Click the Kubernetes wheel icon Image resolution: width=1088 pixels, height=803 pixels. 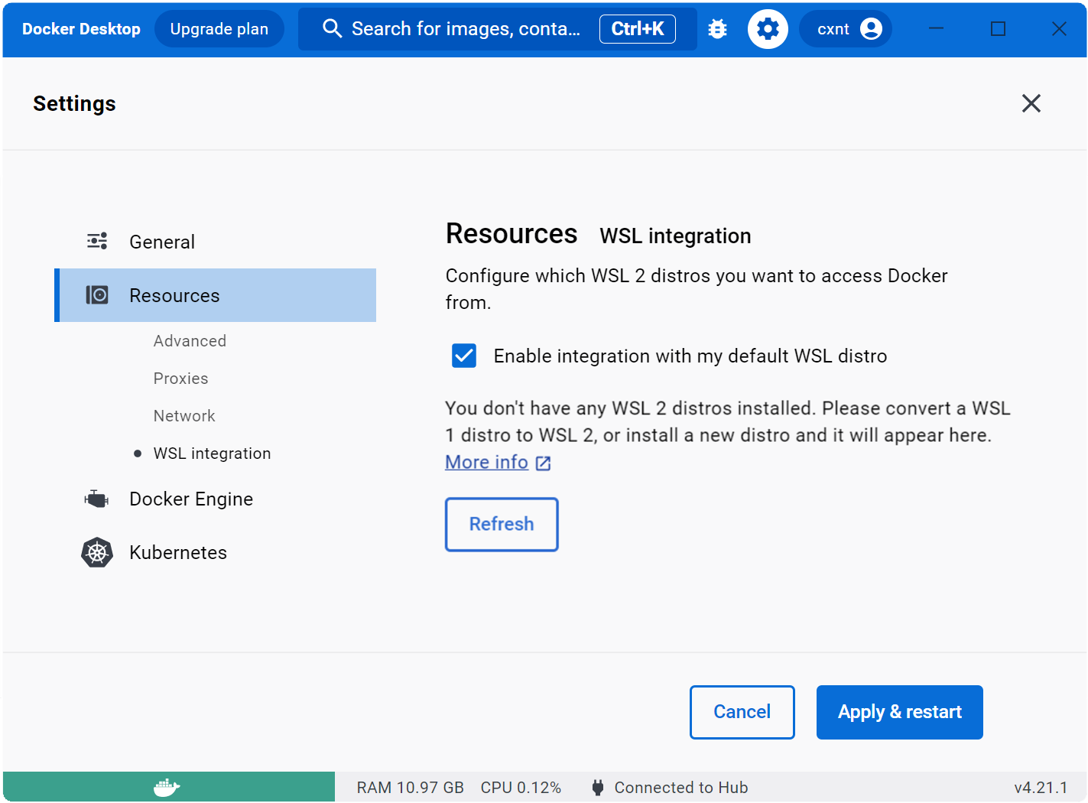97,552
